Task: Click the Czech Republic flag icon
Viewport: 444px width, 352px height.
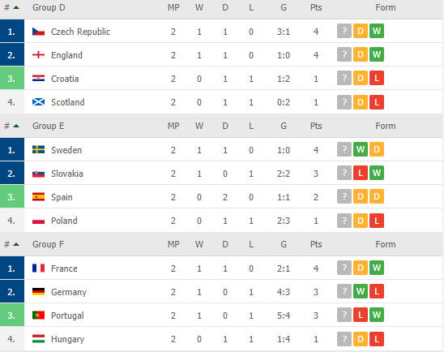Action: coord(38,32)
